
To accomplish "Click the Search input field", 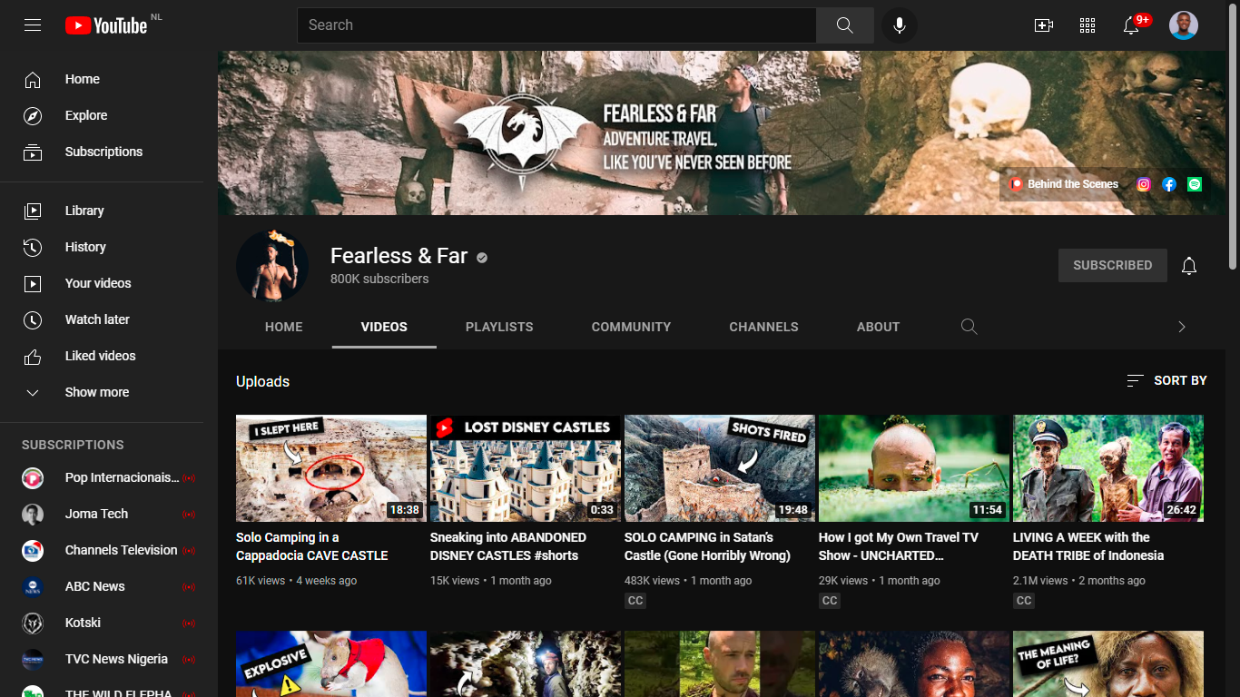I will coord(556,25).
